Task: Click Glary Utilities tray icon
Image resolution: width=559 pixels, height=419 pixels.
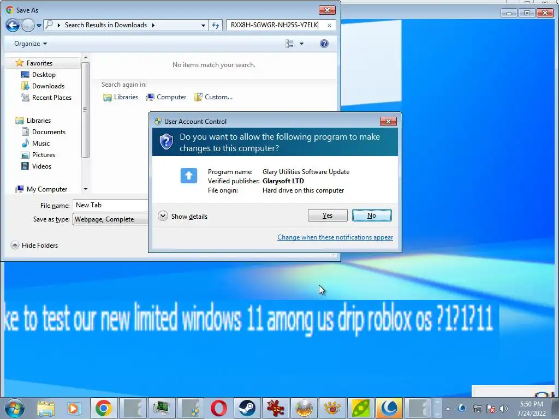Action: (461, 408)
